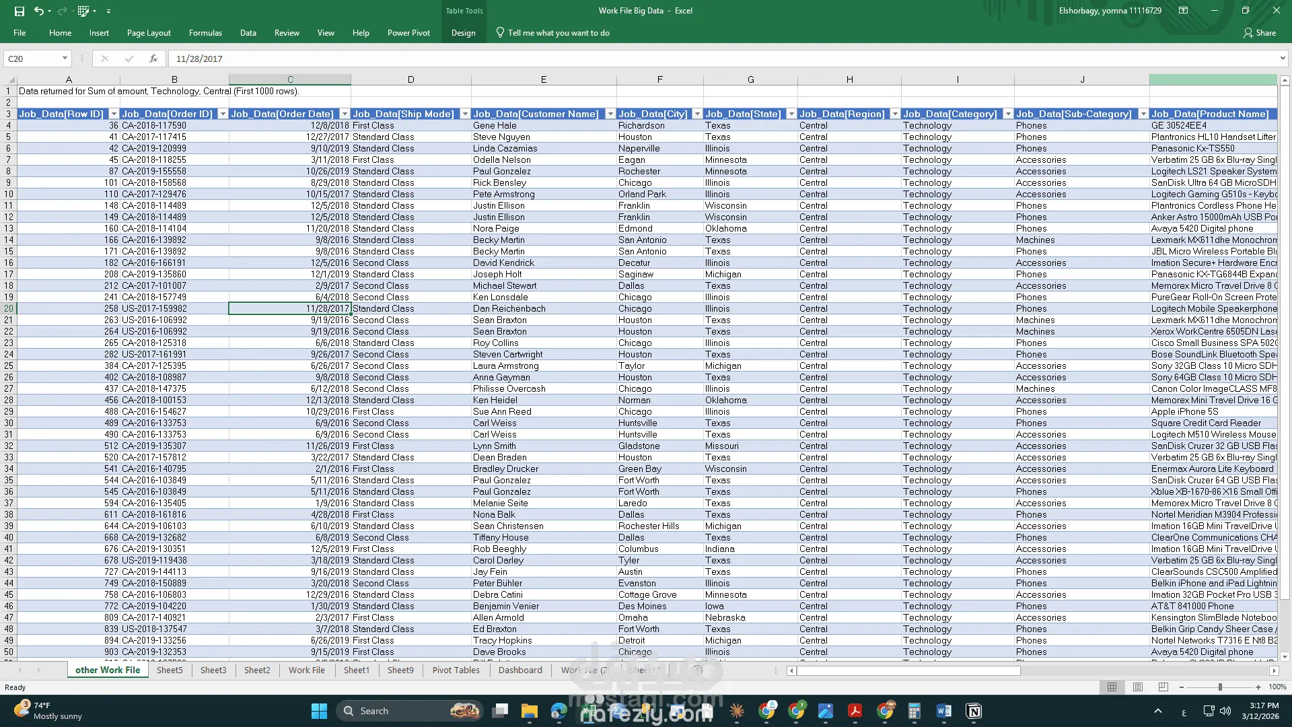Open Calculator from taskbar
The width and height of the screenshot is (1292, 727).
coord(914,711)
